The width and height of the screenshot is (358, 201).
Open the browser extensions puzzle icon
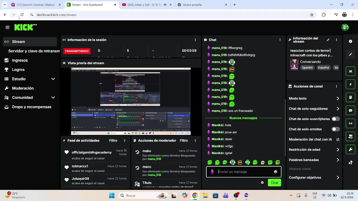coord(324,15)
